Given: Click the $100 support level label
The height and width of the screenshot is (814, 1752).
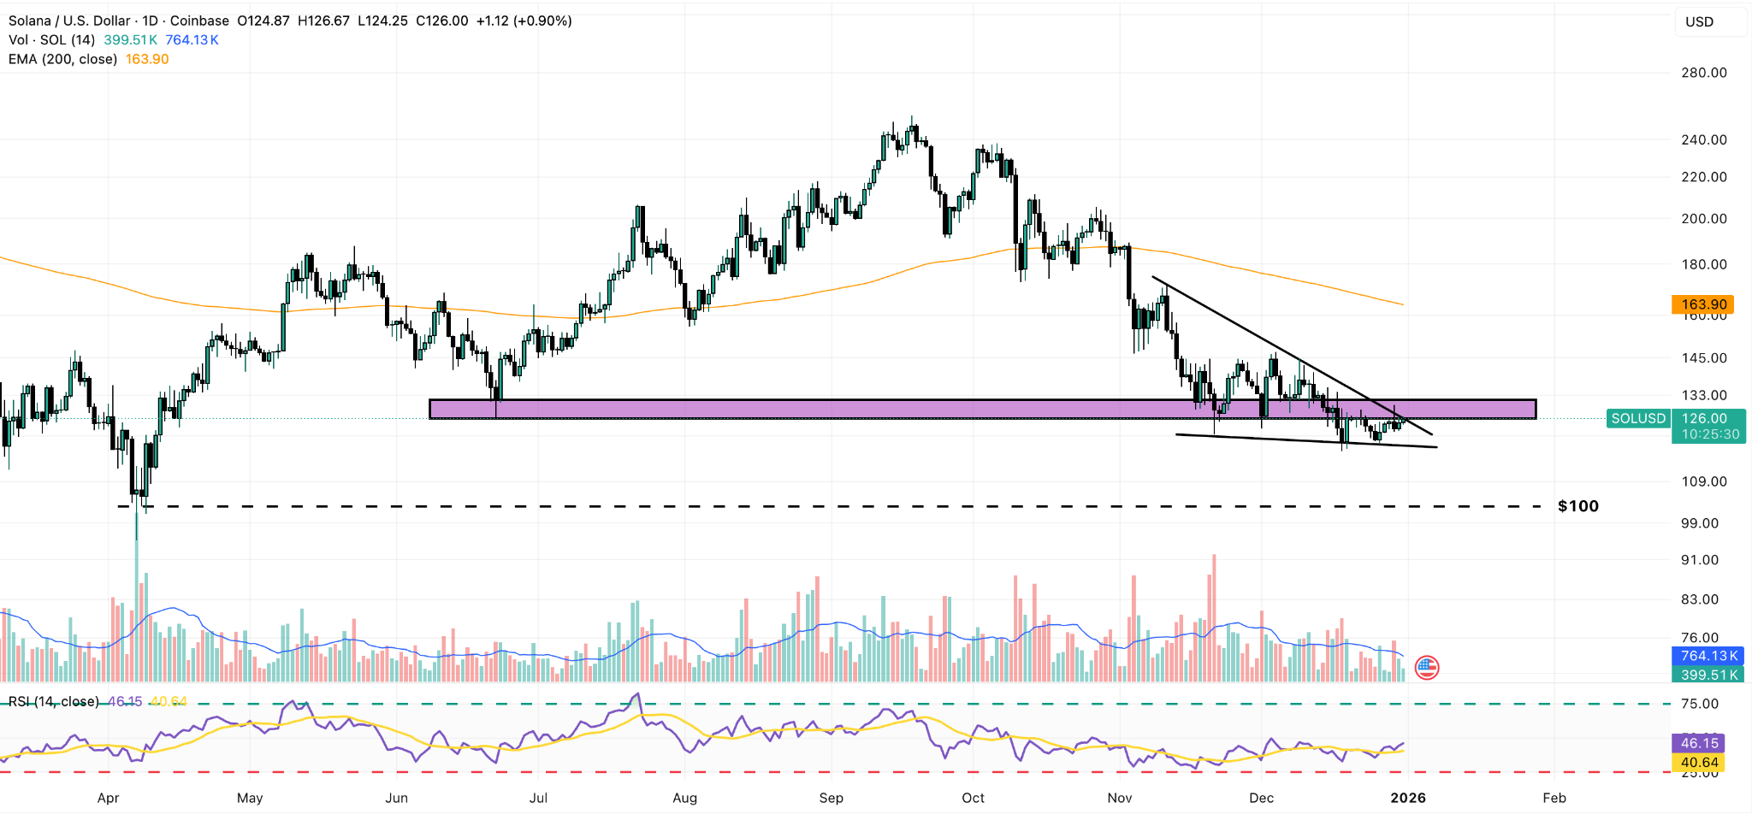Looking at the screenshot, I should pyautogui.click(x=1578, y=506).
